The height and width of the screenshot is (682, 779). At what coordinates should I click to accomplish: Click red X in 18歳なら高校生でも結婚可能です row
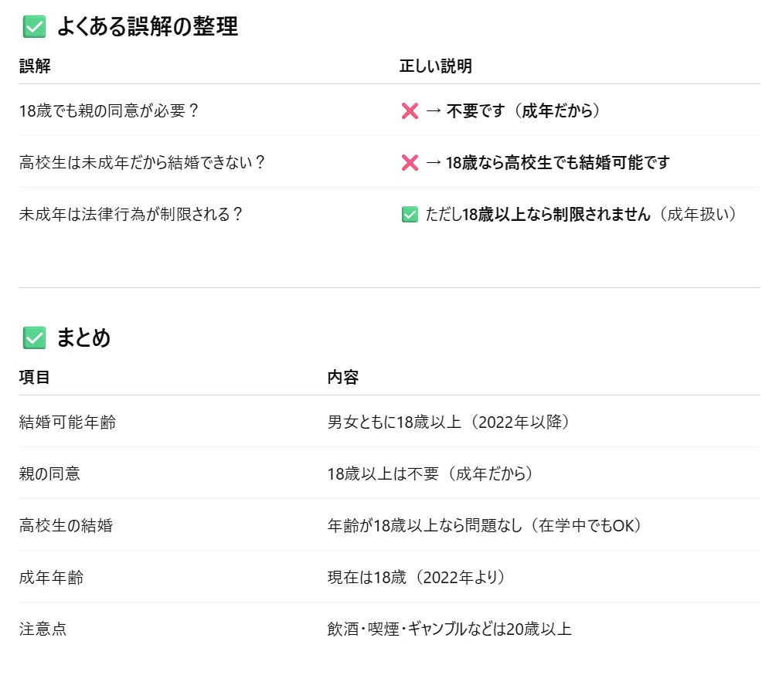(410, 162)
